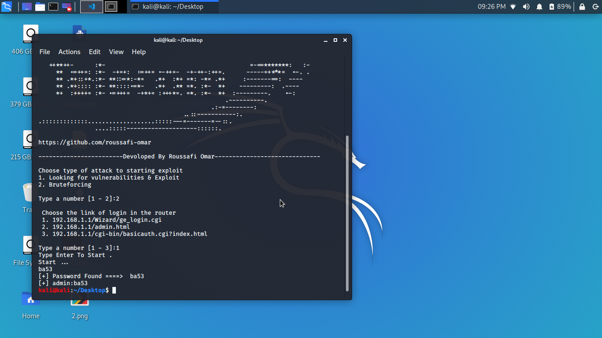Lock the screen with padlock icon
Screen dimensions: 602x338
582,7
